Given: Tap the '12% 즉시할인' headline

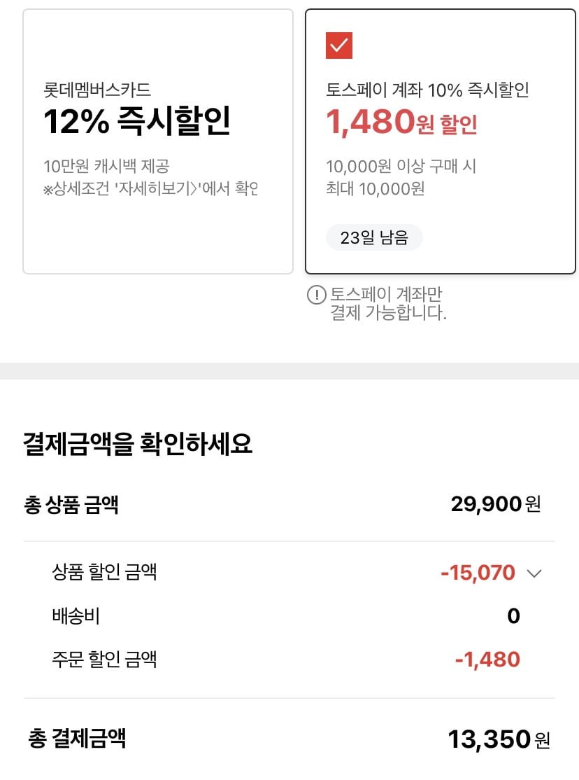Looking at the screenshot, I should (137, 122).
